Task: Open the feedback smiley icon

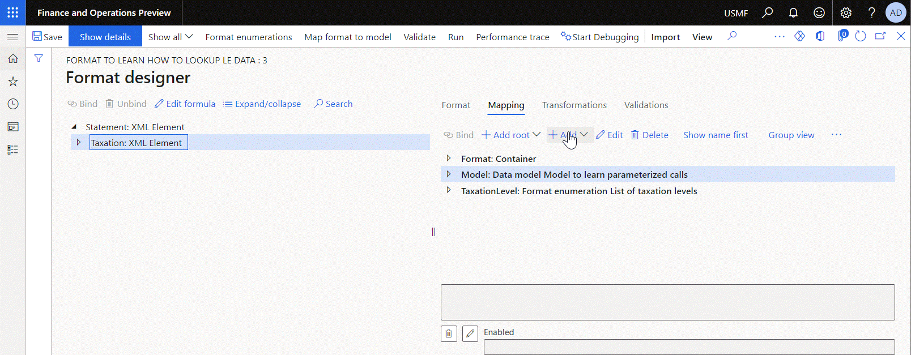Action: point(819,12)
